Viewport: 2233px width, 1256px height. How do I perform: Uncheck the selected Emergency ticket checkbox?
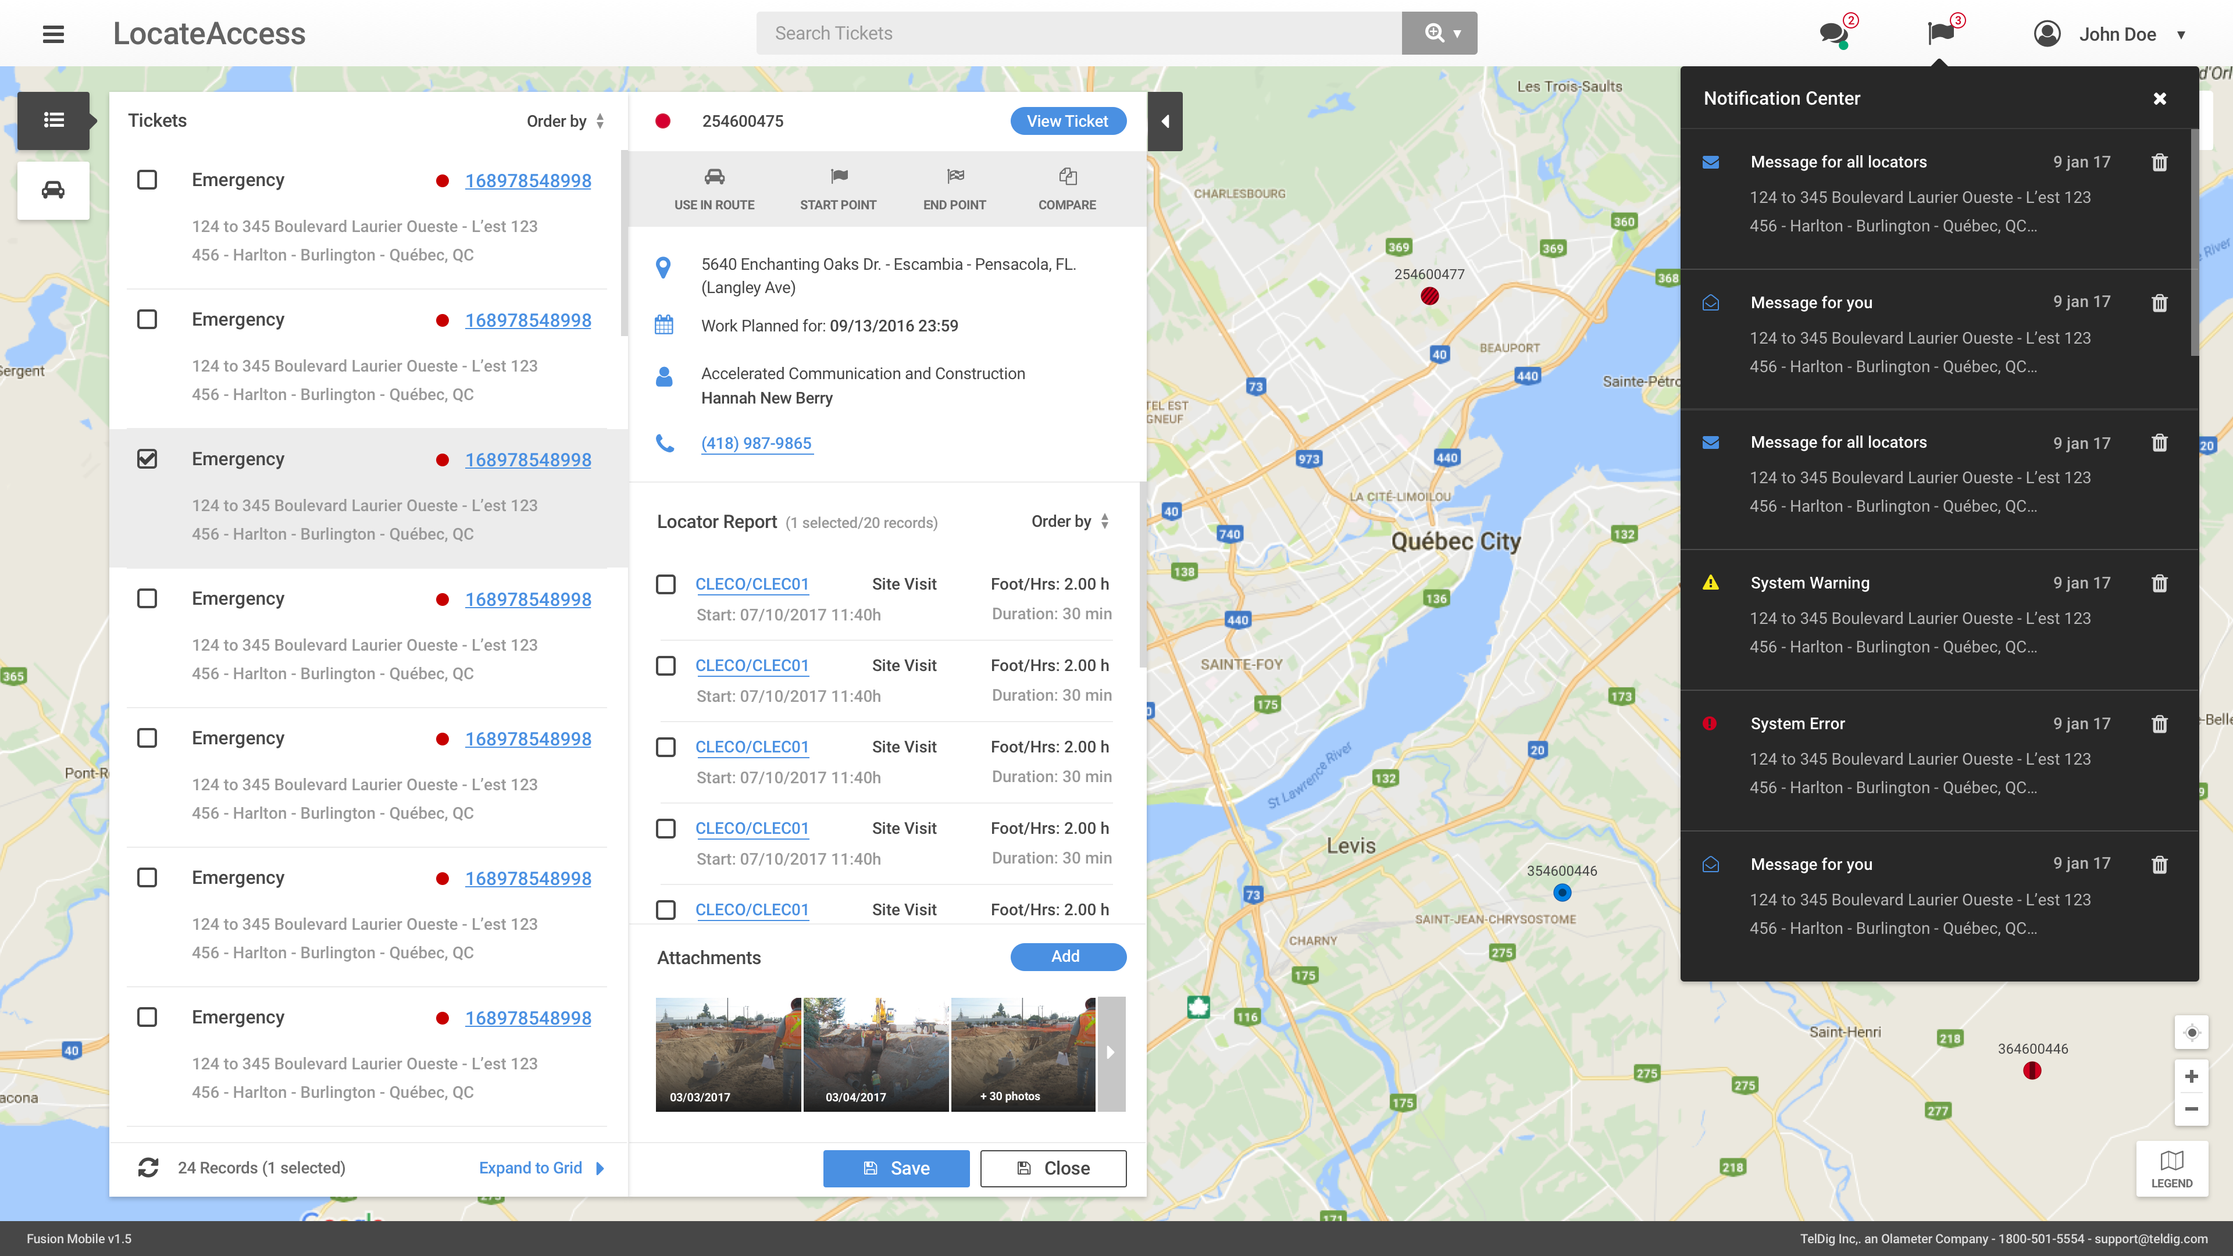147,459
